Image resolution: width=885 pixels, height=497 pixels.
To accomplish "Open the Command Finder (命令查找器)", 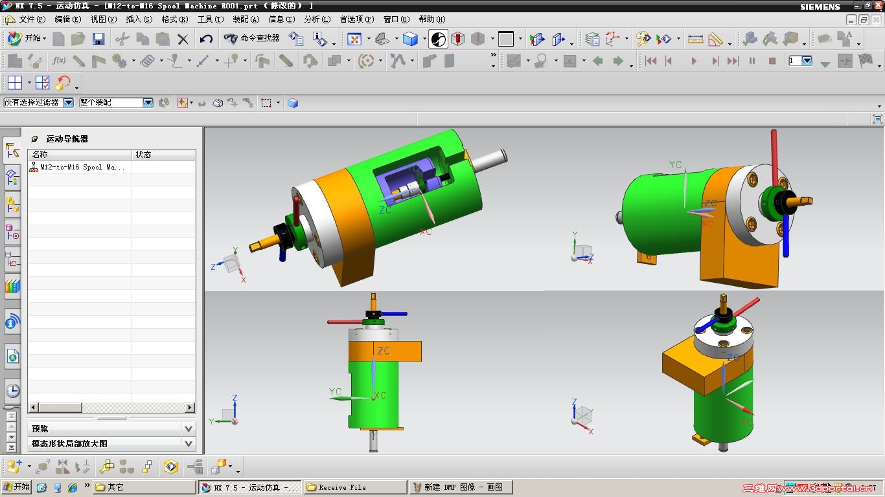I will (x=252, y=39).
